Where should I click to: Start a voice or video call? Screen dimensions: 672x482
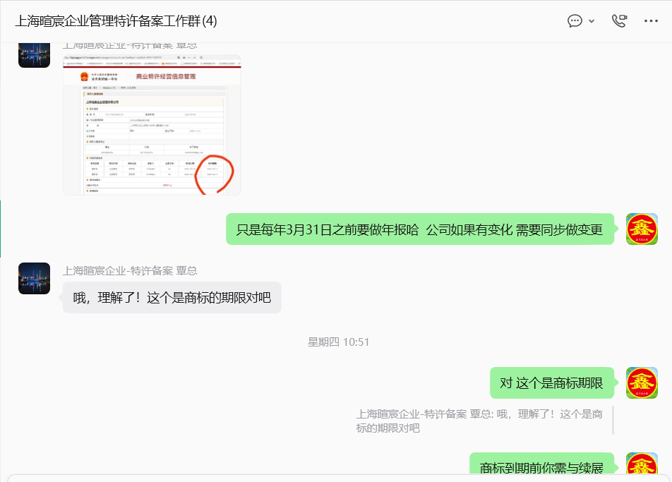(619, 20)
